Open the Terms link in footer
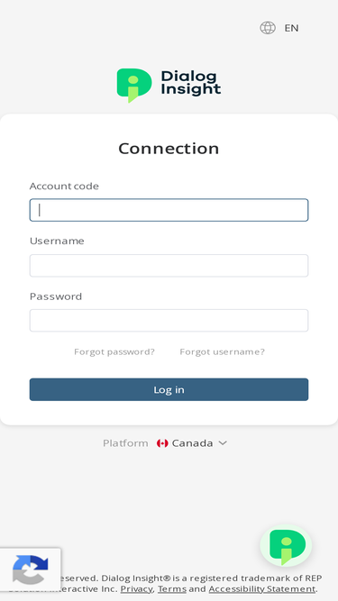Screen dimensions: 338x601 tap(172, 588)
